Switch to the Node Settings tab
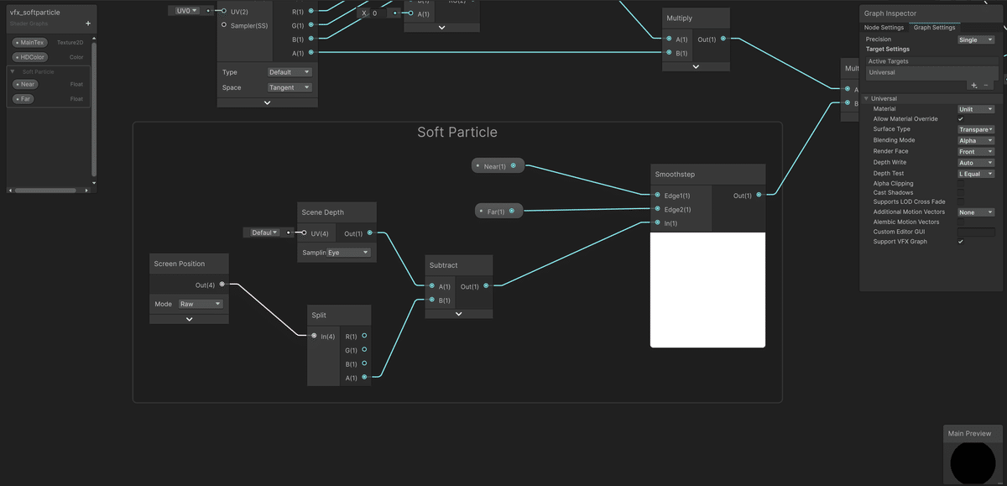The width and height of the screenshot is (1007, 486). point(885,27)
